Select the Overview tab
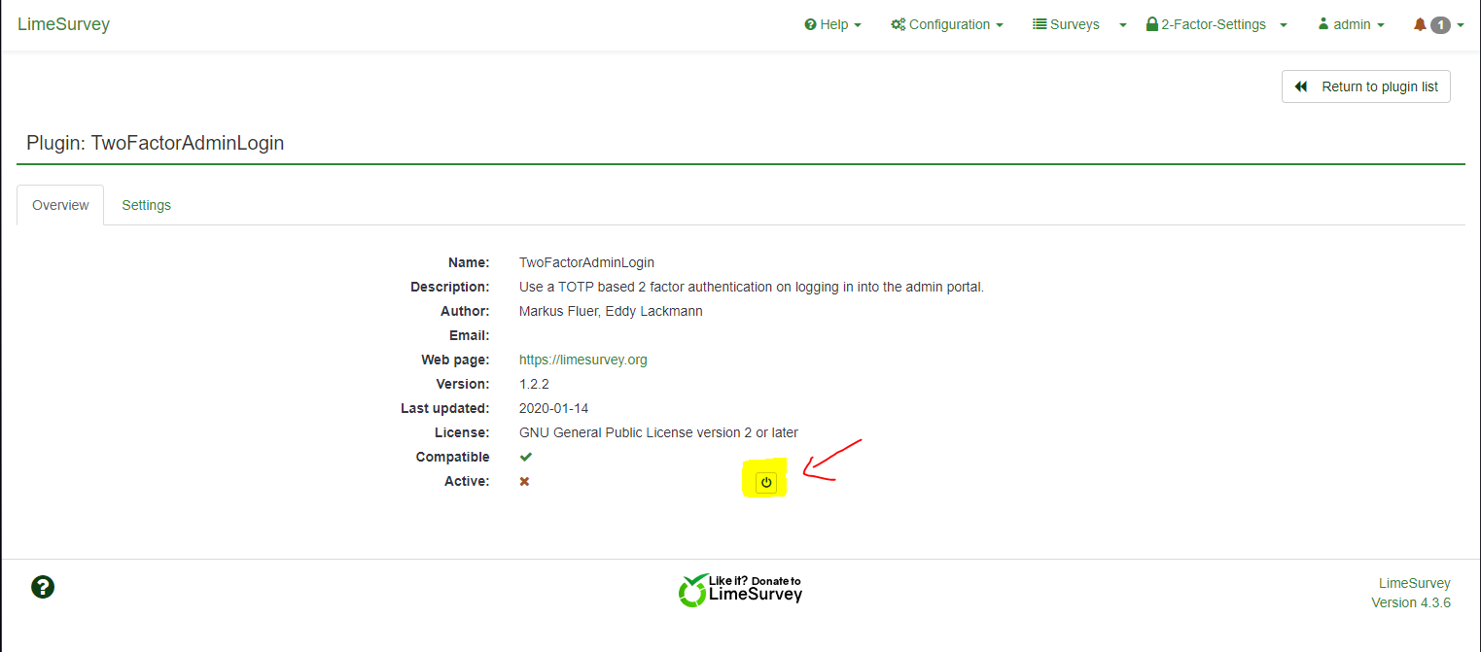Image resolution: width=1481 pixels, height=652 pixels. (x=60, y=205)
